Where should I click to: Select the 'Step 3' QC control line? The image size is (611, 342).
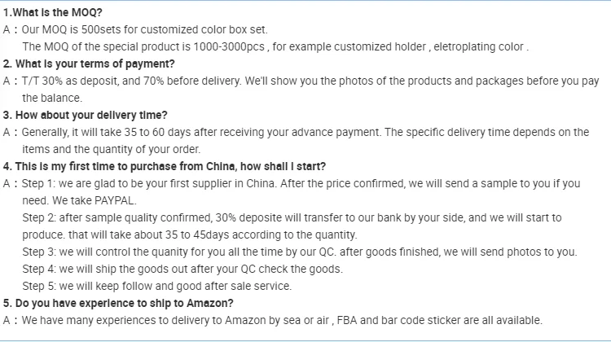click(x=299, y=252)
